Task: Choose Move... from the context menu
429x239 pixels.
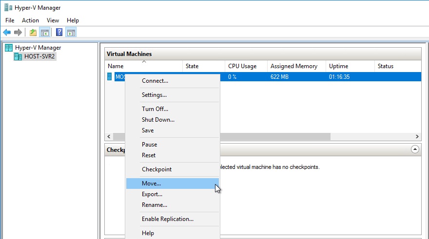Action: click(151, 184)
